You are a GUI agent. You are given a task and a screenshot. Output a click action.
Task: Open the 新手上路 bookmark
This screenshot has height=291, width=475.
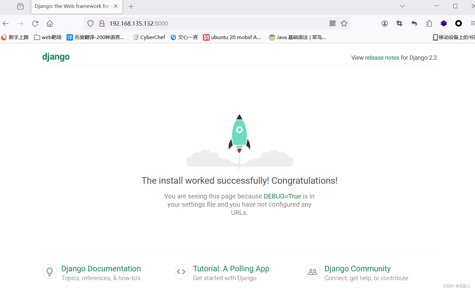[15, 37]
